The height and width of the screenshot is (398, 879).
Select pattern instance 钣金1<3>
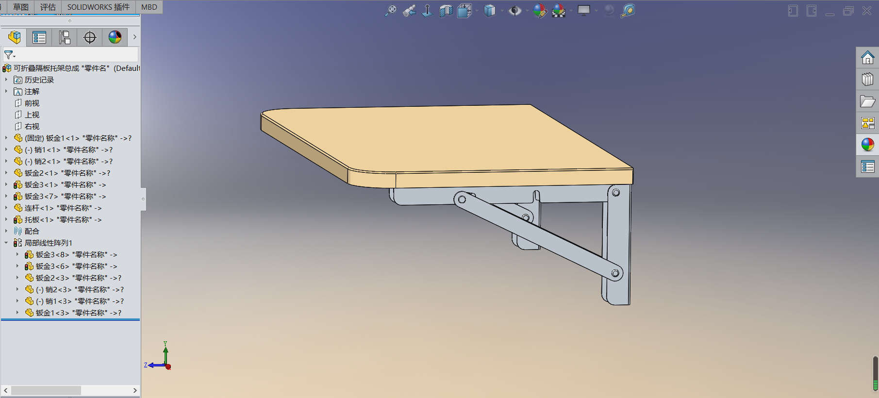click(x=73, y=313)
